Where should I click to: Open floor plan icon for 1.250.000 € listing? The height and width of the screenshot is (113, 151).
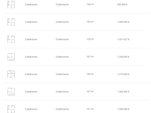coord(11,57)
